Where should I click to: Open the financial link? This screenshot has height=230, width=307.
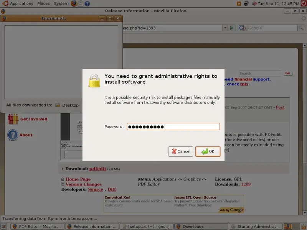[243, 79]
